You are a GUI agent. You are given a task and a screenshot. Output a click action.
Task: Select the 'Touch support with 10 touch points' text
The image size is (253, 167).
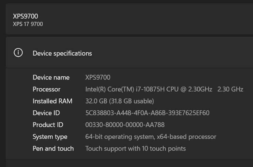[135, 148]
